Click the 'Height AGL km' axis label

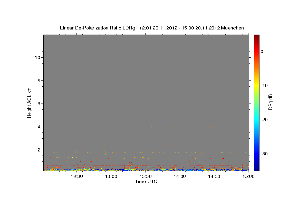(29, 102)
